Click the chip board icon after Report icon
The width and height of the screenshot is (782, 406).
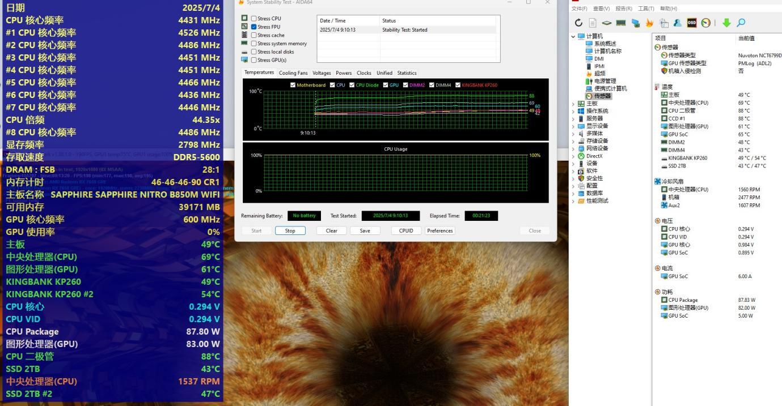607,23
